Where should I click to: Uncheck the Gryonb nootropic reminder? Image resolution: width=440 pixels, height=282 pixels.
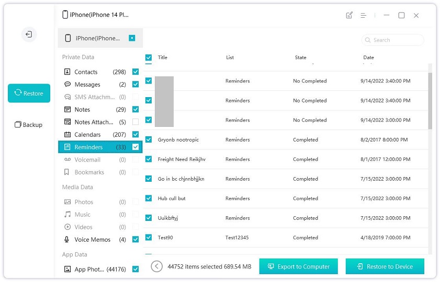[x=149, y=139]
